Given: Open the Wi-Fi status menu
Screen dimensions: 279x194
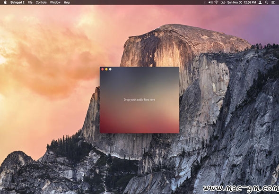Looking at the screenshot, I should click(x=216, y=2).
